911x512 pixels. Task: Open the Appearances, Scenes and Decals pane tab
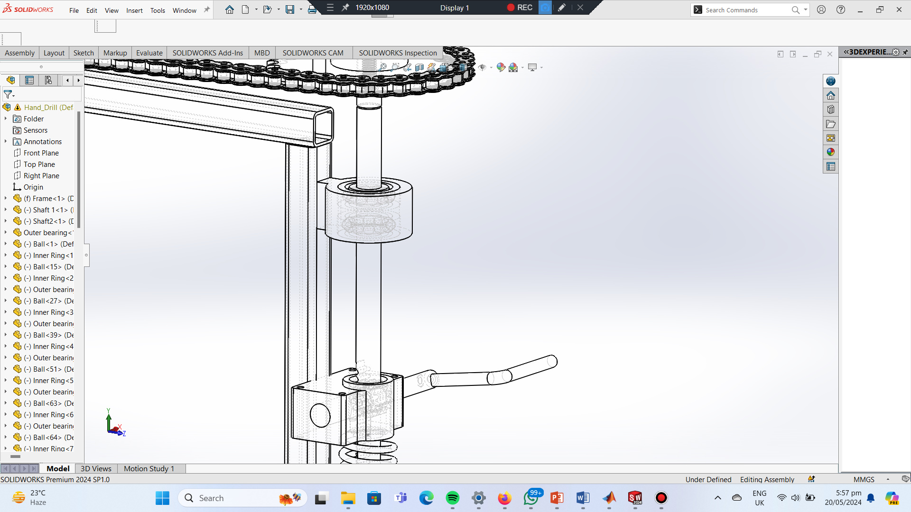[x=830, y=152]
